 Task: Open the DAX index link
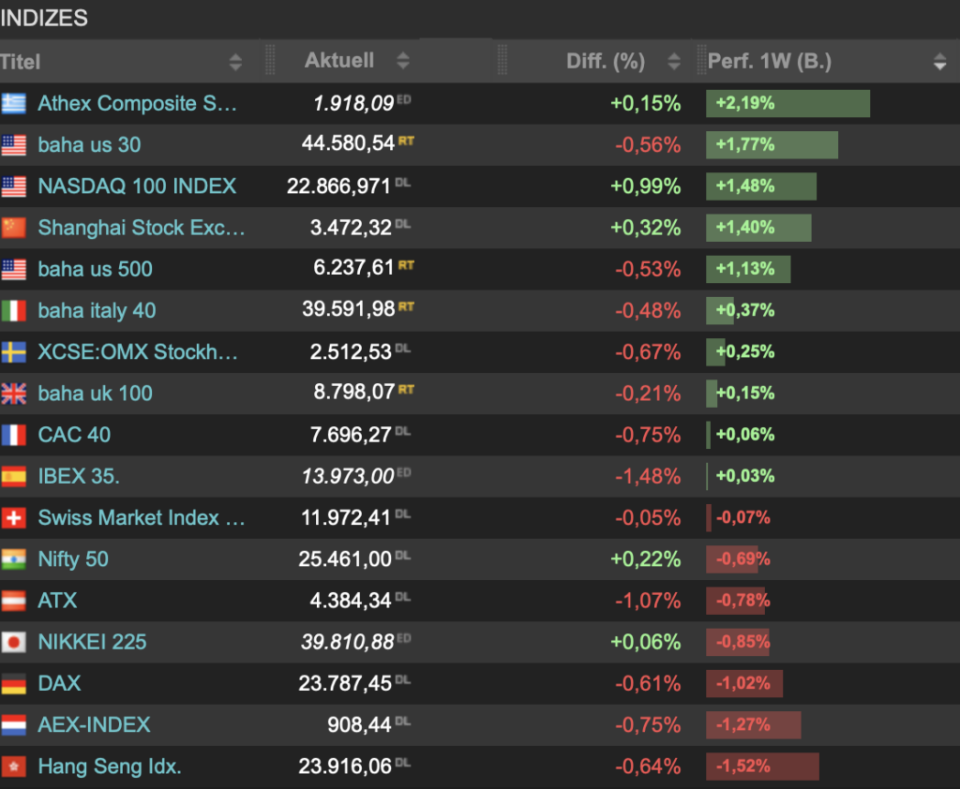pyautogui.click(x=59, y=684)
